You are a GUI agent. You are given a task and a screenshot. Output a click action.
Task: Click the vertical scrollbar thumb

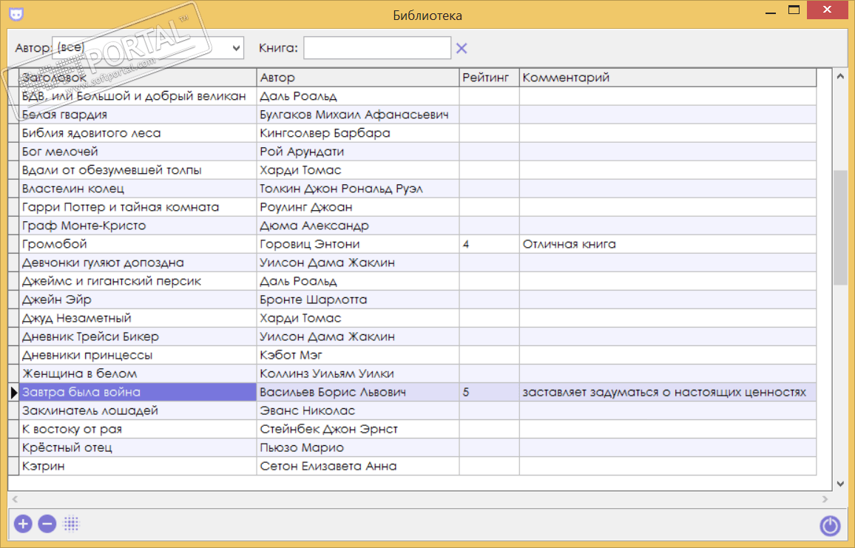pyautogui.click(x=840, y=227)
